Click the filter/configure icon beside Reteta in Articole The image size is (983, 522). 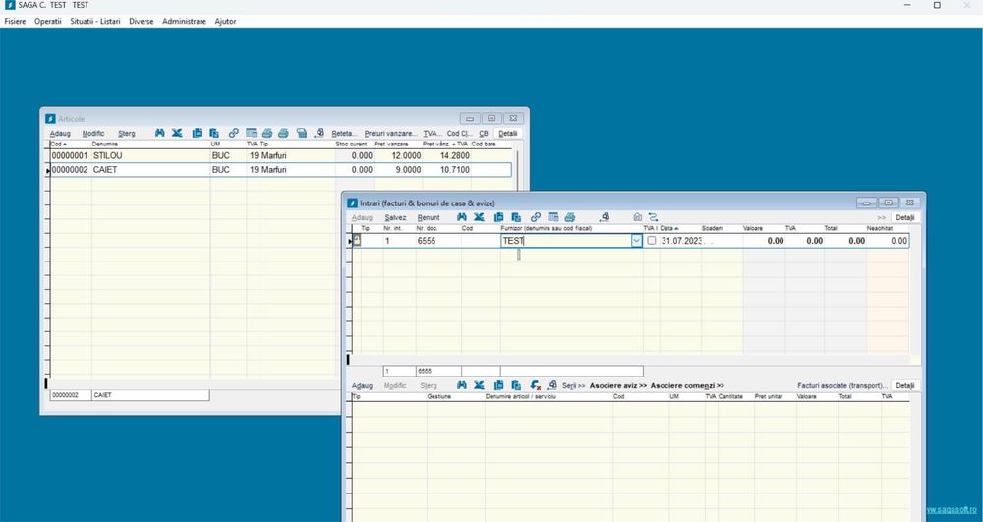(x=319, y=133)
